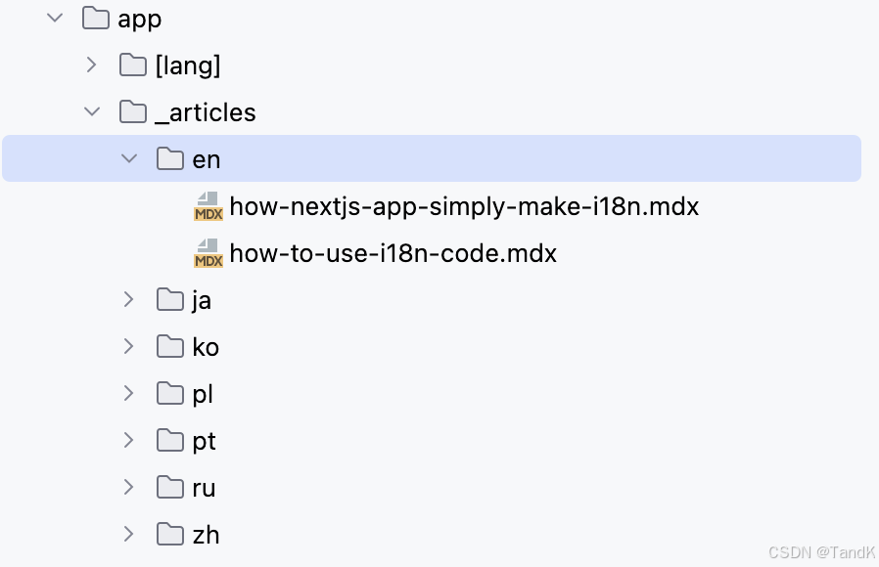This screenshot has width=879, height=567.
Task: Expand the ja folder
Action: tap(128, 299)
